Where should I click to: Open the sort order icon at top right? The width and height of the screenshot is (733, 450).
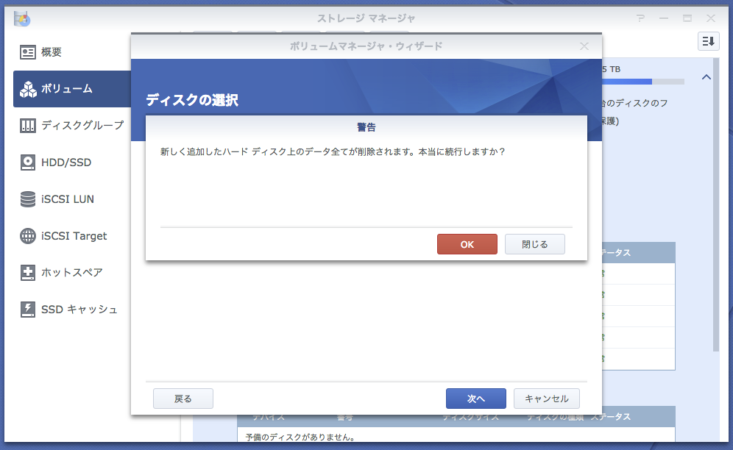pyautogui.click(x=708, y=41)
